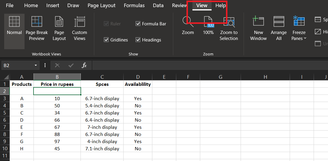
Task: Open Freeze Panes menu
Action: (299, 29)
